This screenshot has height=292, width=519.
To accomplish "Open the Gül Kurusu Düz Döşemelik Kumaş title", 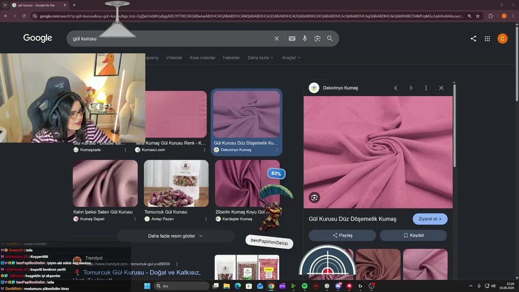I will point(352,219).
